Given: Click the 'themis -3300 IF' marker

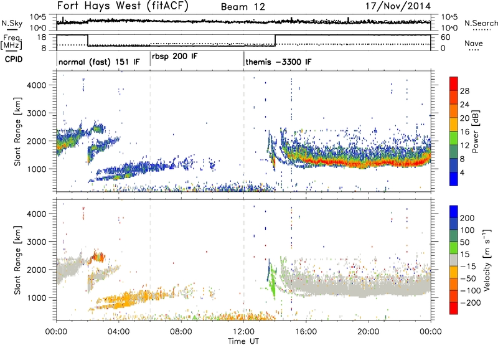Looking at the screenshot, I should [278, 62].
